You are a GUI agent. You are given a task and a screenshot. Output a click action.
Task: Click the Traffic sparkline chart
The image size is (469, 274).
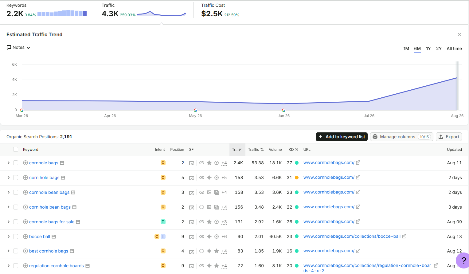pyautogui.click(x=162, y=14)
